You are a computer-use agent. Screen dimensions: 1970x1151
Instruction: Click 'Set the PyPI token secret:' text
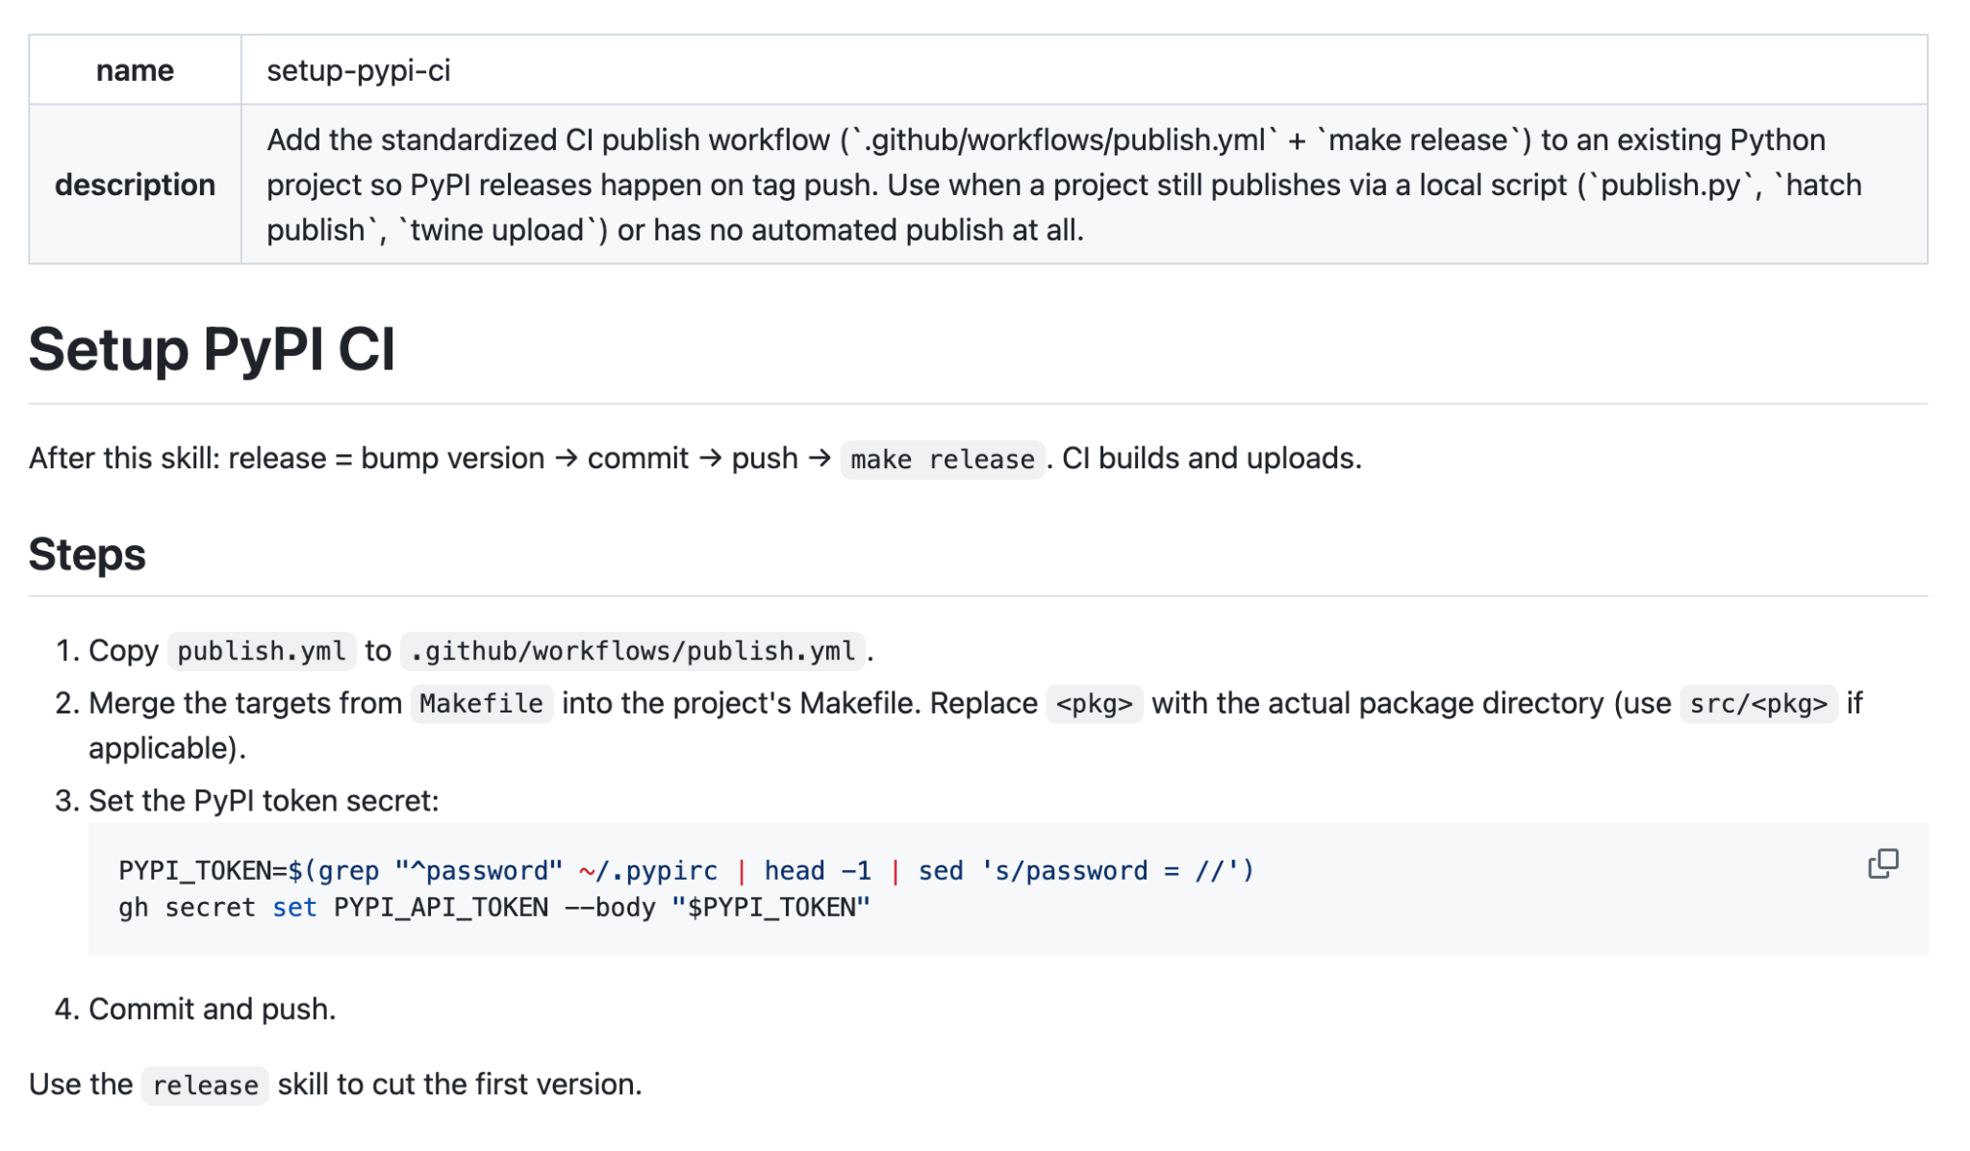click(x=264, y=801)
